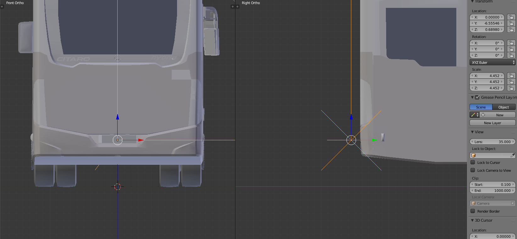
Task: Click the New Layer button
Action: [x=492, y=123]
